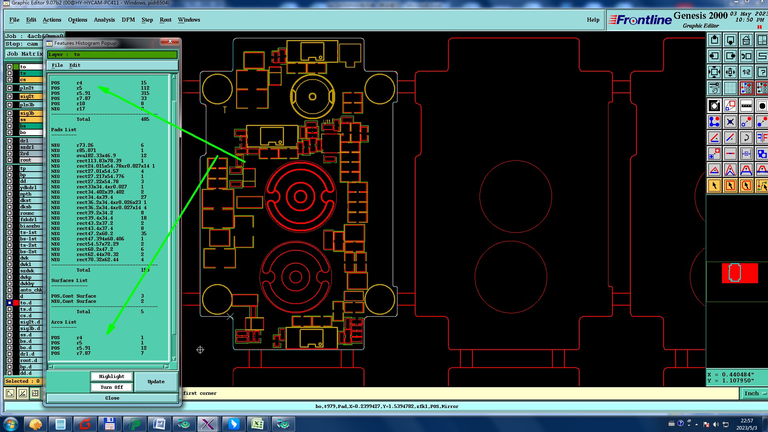This screenshot has height=432, width=768.
Task: Open the Job Matrix panel
Action: pos(24,54)
